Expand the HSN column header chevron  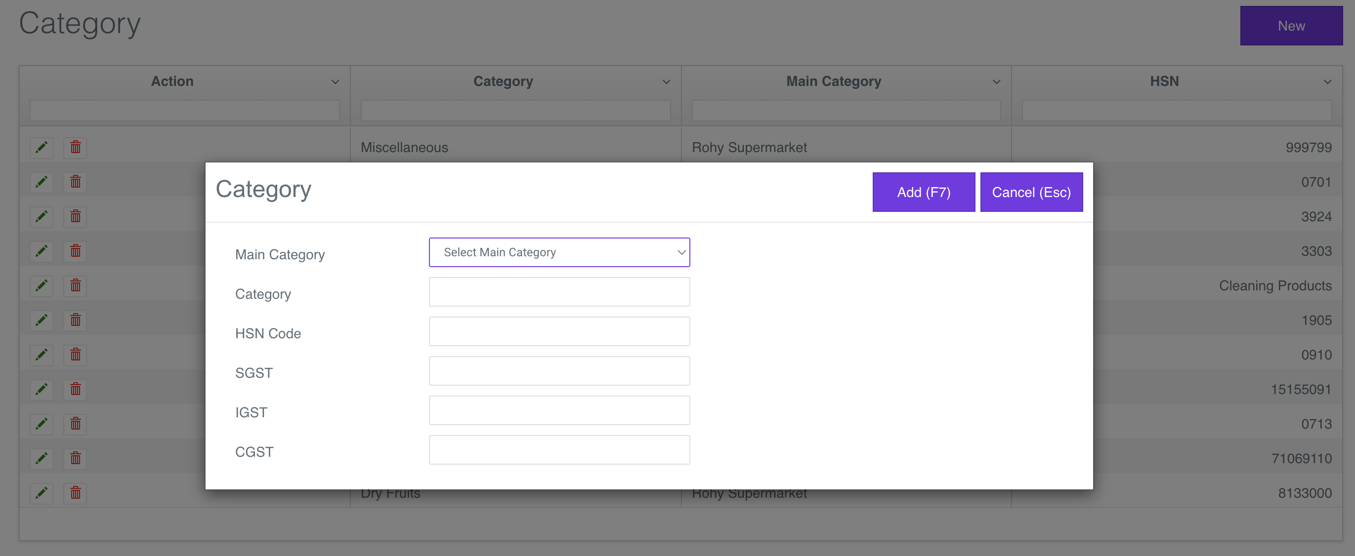click(1327, 82)
